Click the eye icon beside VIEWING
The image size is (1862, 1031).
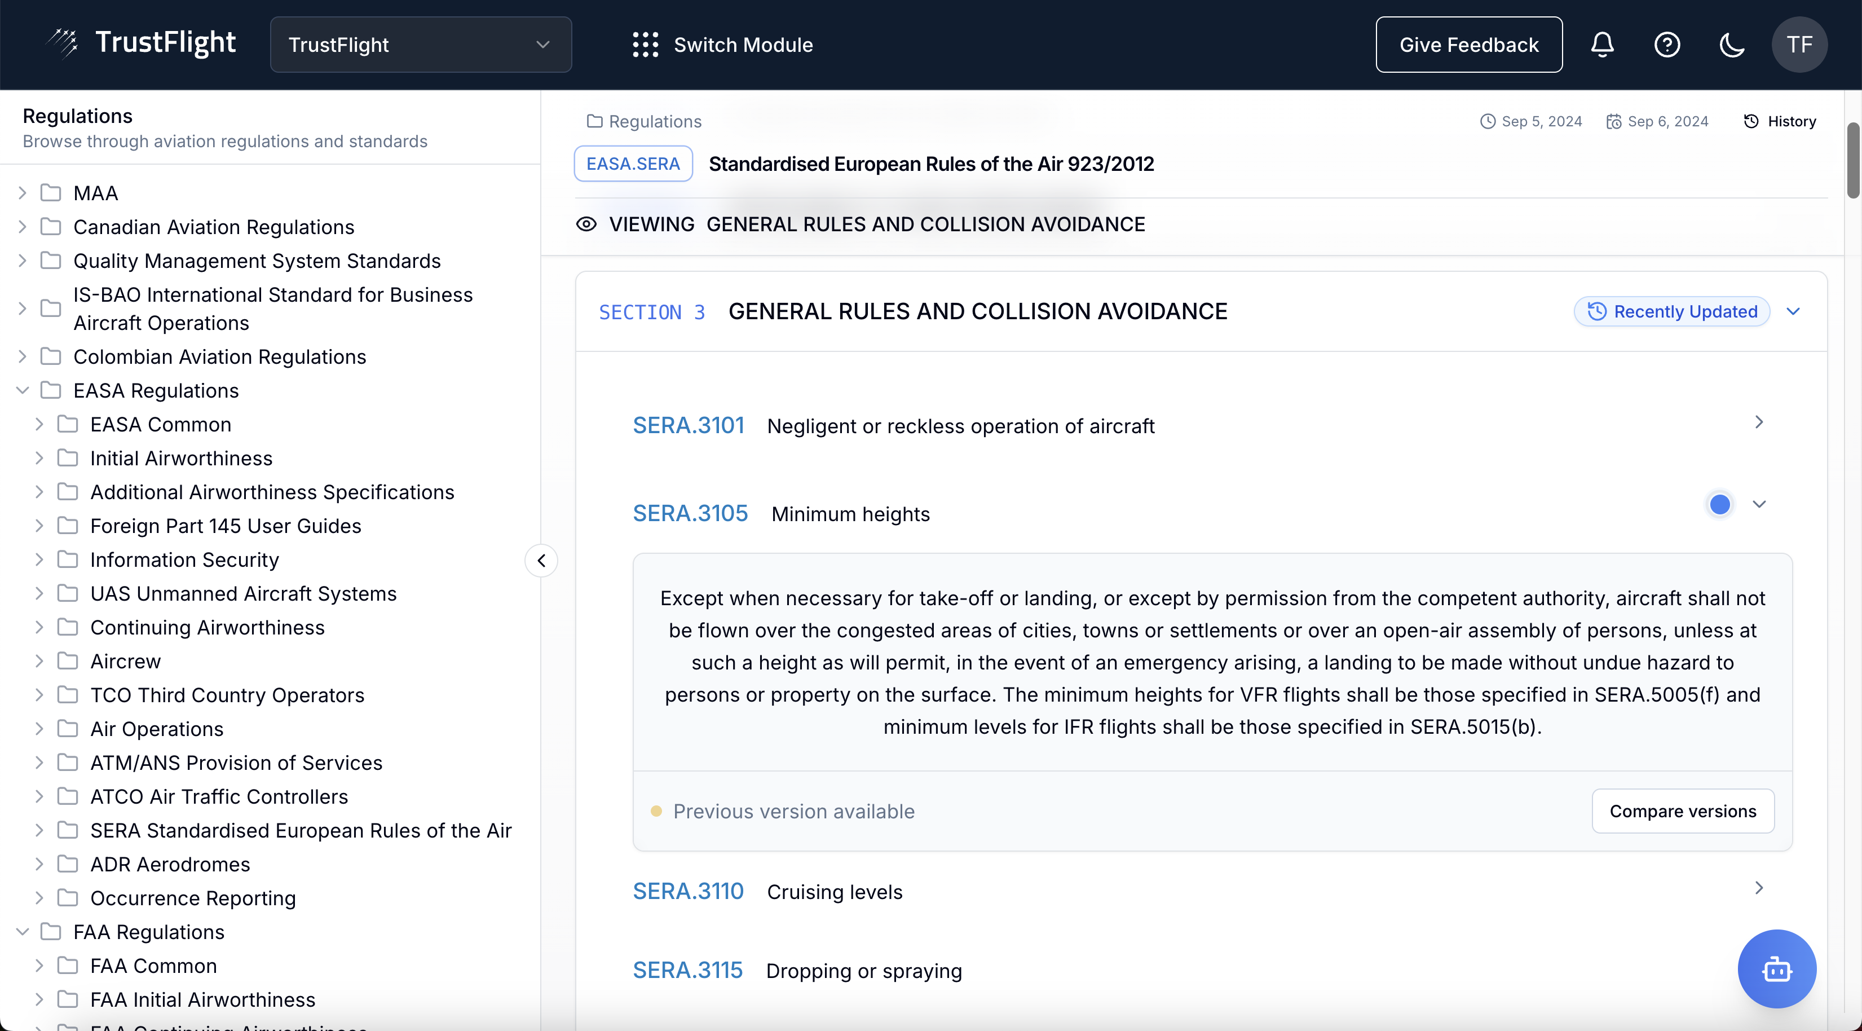tap(586, 224)
